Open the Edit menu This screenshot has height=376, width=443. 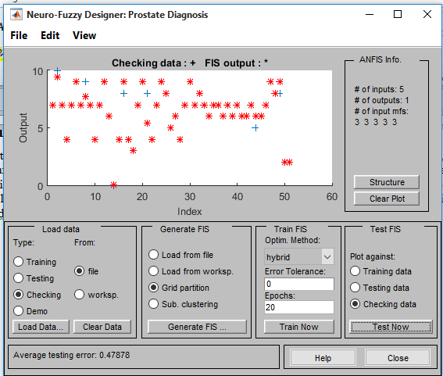[x=50, y=35]
